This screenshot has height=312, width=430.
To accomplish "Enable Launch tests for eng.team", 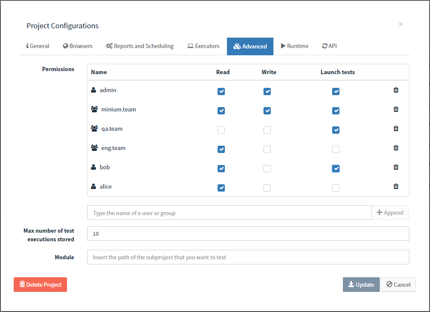I will [336, 149].
